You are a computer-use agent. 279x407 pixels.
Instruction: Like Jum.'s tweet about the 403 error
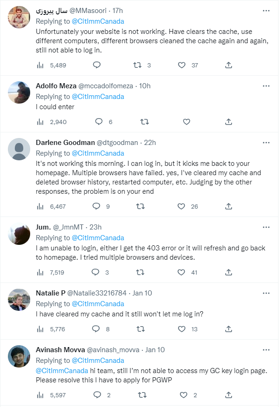(x=181, y=272)
